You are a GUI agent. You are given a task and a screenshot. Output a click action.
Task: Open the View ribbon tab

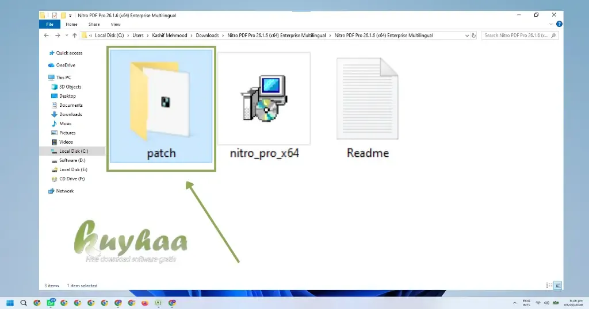click(x=115, y=24)
